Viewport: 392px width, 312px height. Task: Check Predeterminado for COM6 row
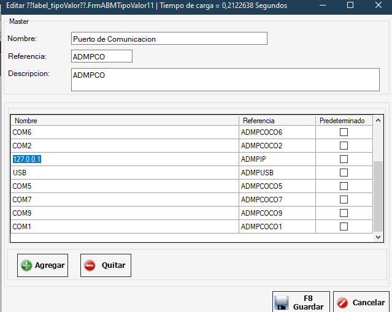(344, 132)
